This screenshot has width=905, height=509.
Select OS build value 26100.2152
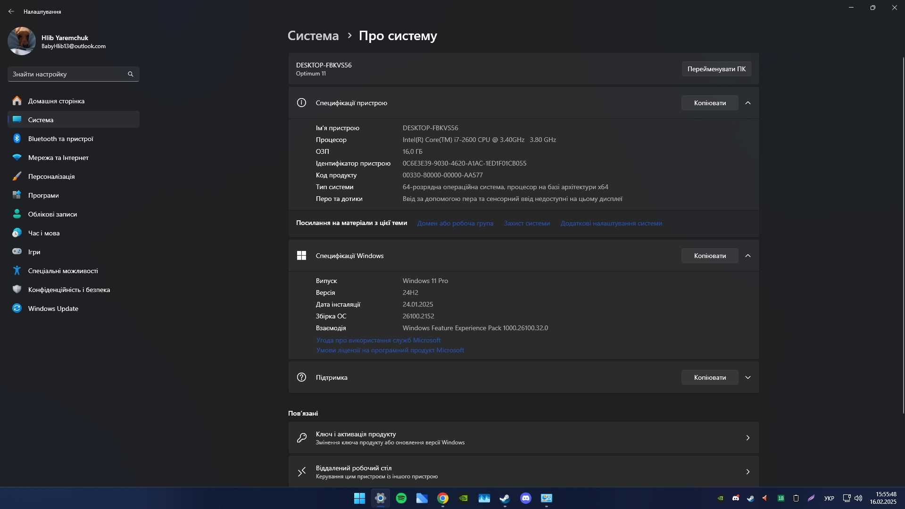coord(418,316)
